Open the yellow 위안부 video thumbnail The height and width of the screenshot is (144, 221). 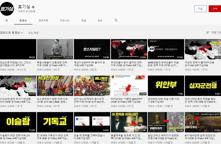point(165,86)
